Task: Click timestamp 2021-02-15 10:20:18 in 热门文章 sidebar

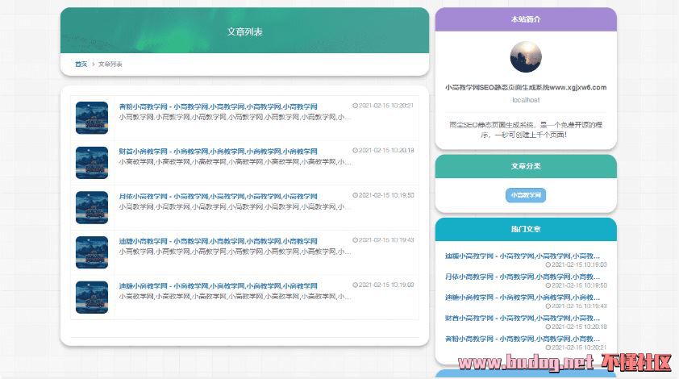Action: (579, 327)
